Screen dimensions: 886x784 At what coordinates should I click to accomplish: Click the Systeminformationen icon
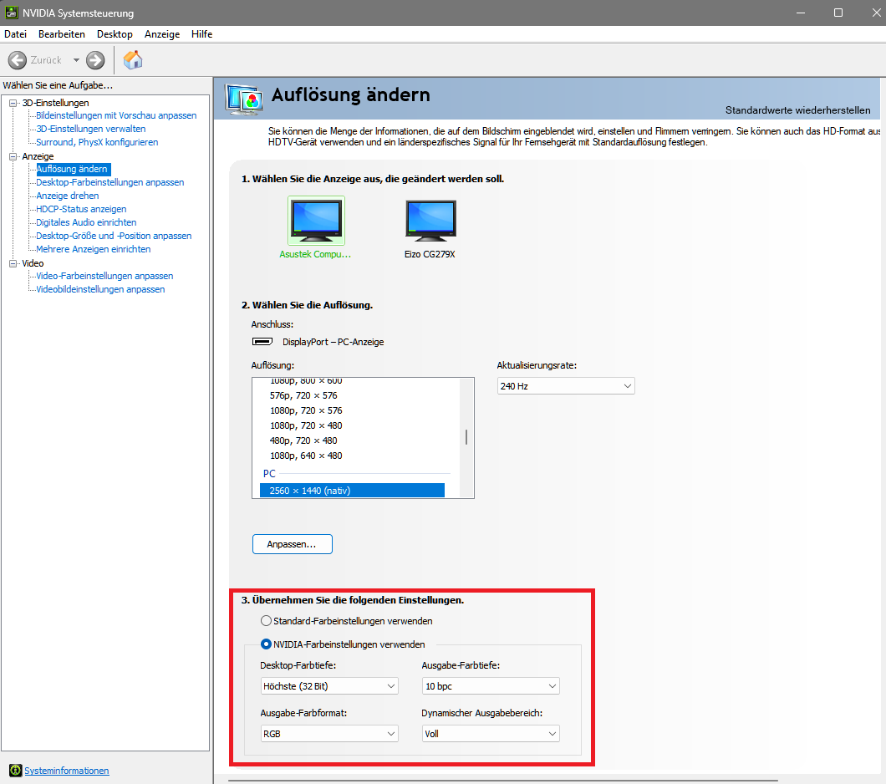click(x=15, y=771)
